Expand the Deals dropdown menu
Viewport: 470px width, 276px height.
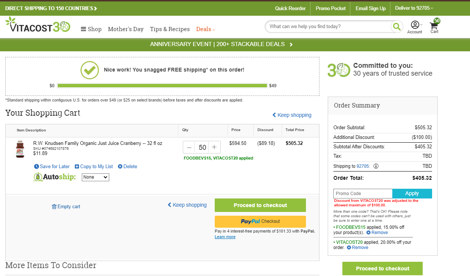(x=206, y=29)
